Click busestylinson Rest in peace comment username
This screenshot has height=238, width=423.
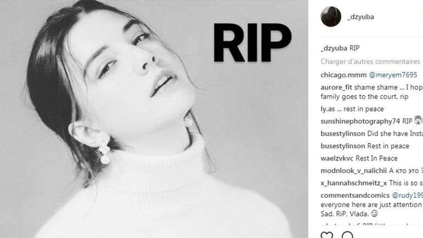pyautogui.click(x=343, y=146)
